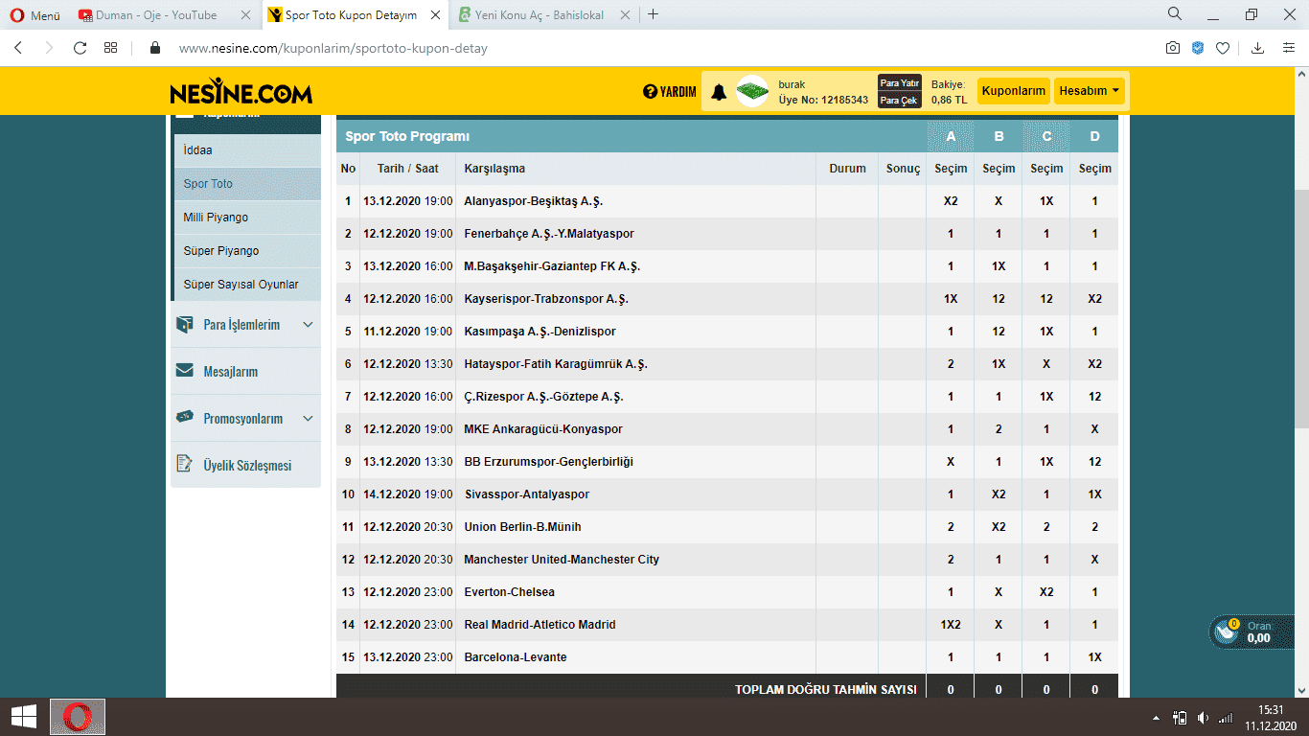Open Speed Dial start page grid icon

click(111, 48)
